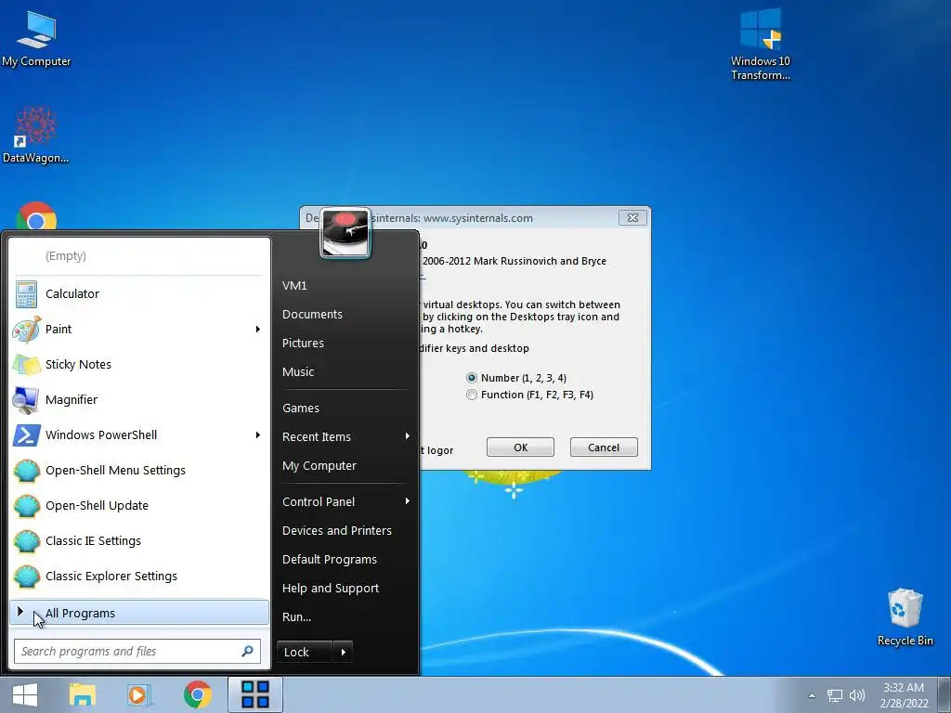Click the (Empty) entry in Start menu

(x=66, y=256)
